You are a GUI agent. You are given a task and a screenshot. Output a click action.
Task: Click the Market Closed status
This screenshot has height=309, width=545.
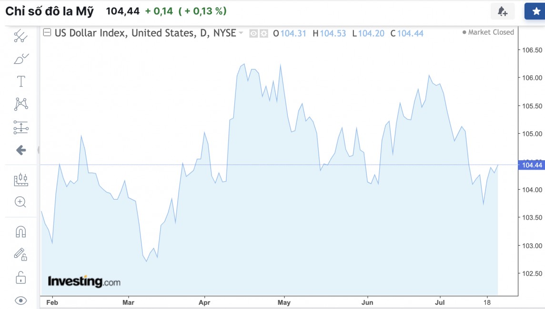pos(488,32)
